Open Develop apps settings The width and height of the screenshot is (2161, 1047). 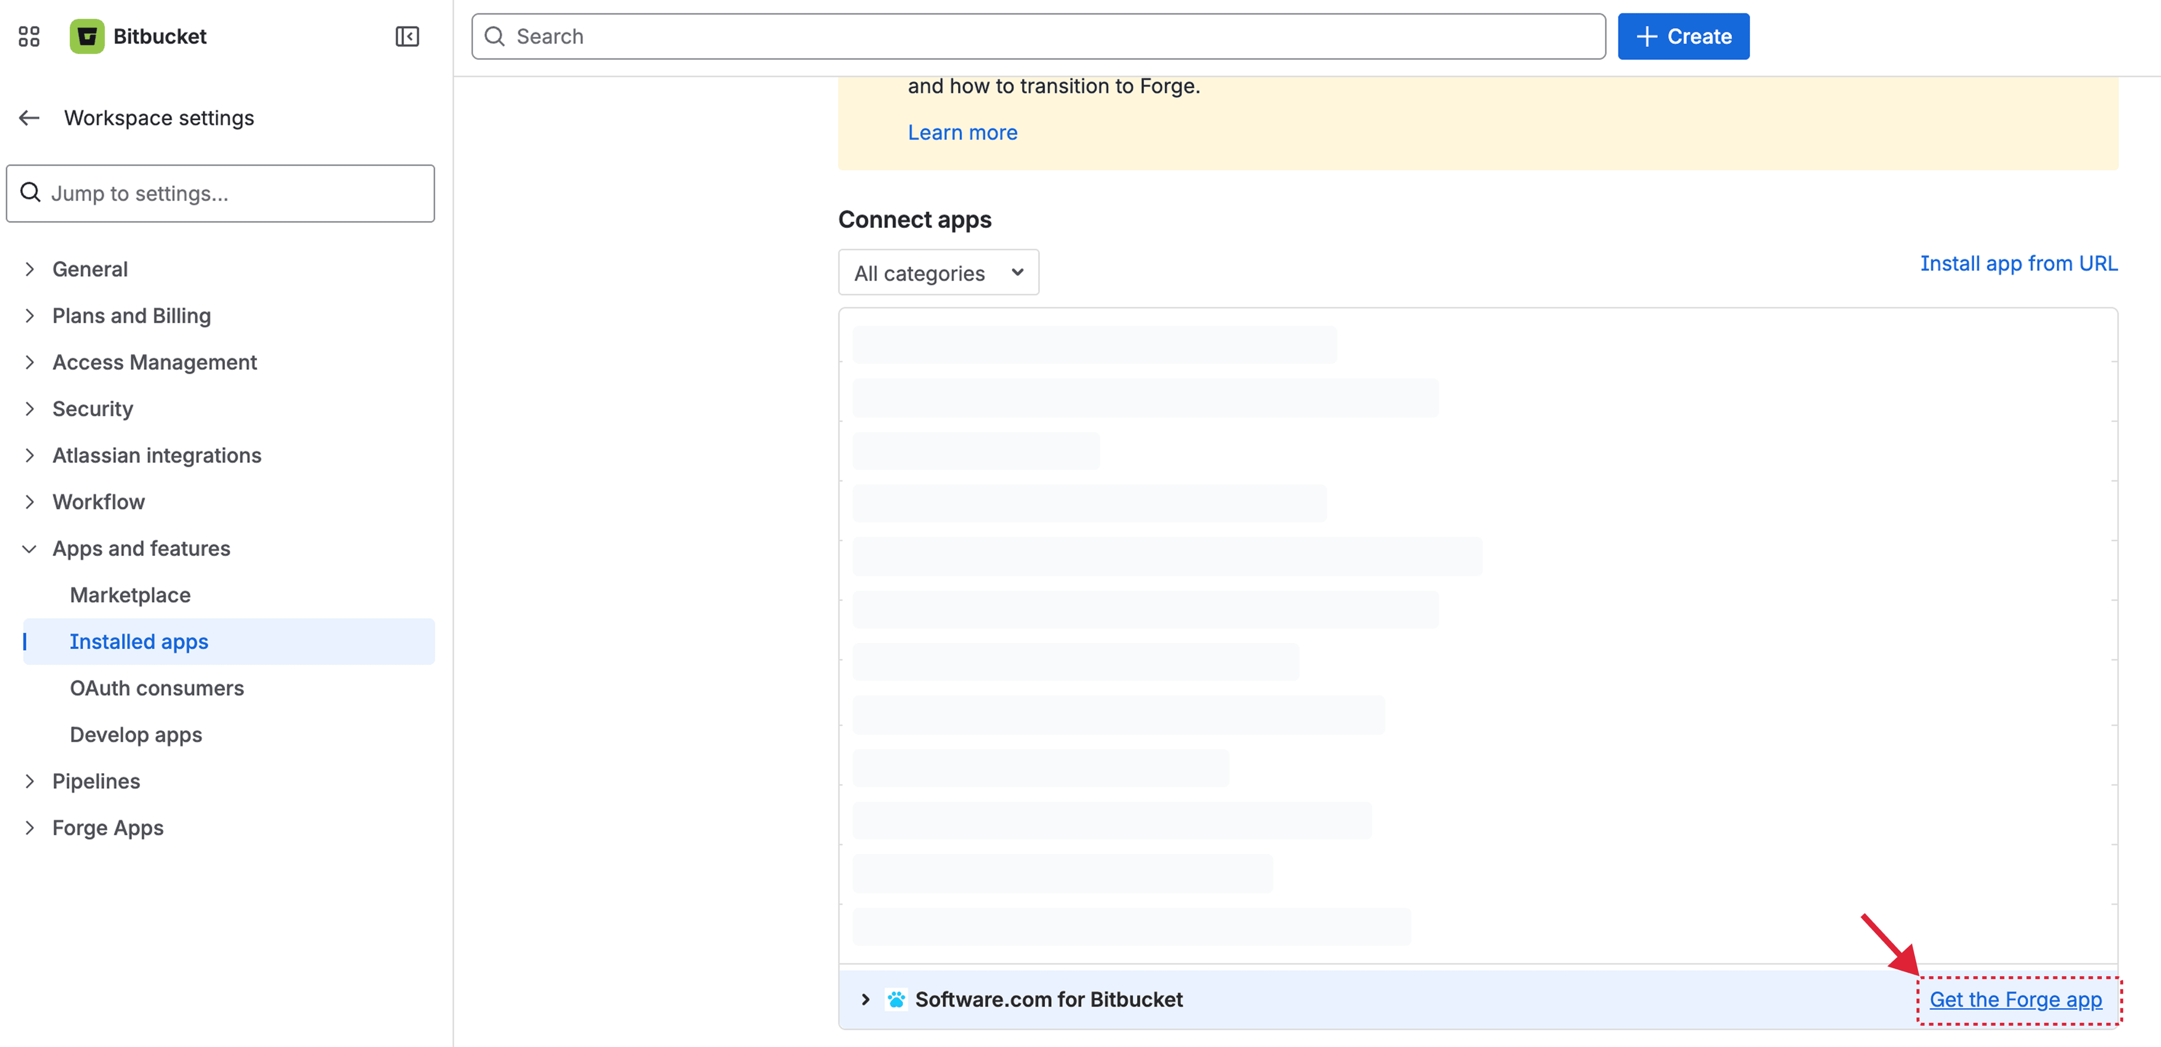tap(136, 735)
